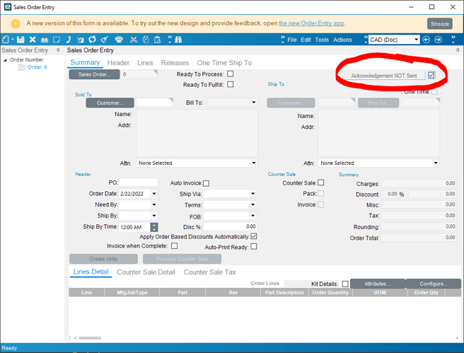The image size is (464, 353).
Task: Click the yellow warning icon in the banner
Action: 16,23
